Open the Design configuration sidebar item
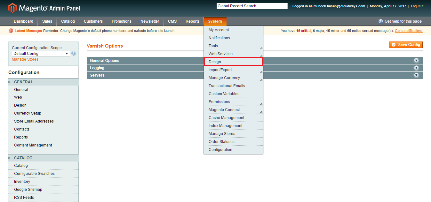 click(x=43, y=105)
